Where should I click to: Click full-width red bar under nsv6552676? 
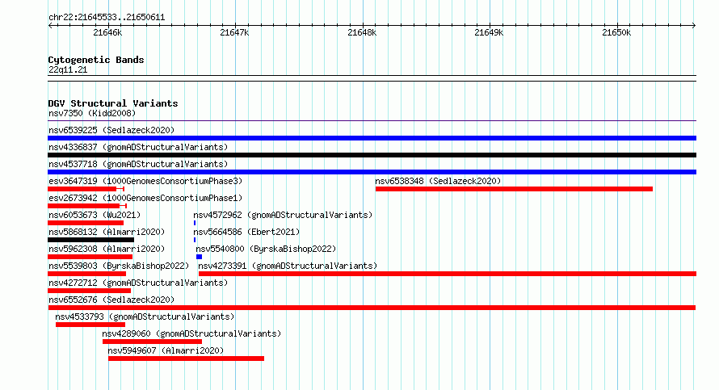coord(372,308)
